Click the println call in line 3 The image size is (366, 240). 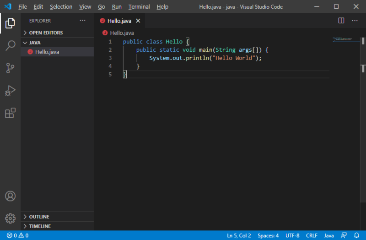(197, 58)
